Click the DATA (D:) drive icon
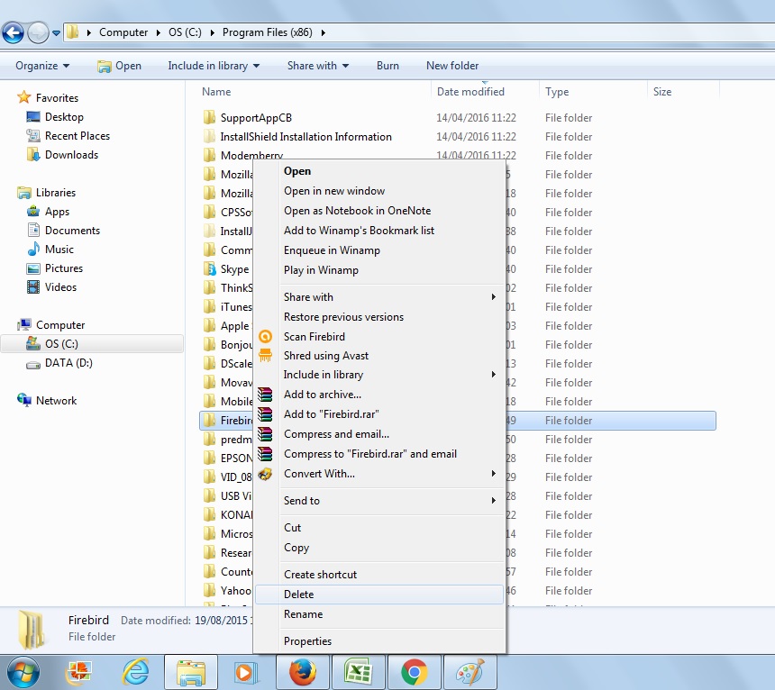 click(33, 365)
